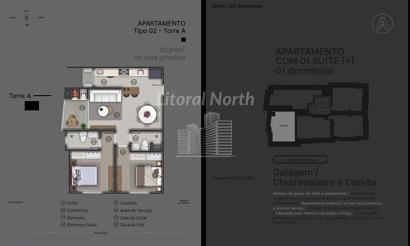Click the Área de Serviço legend label
410x246 pixels.
tap(136, 211)
